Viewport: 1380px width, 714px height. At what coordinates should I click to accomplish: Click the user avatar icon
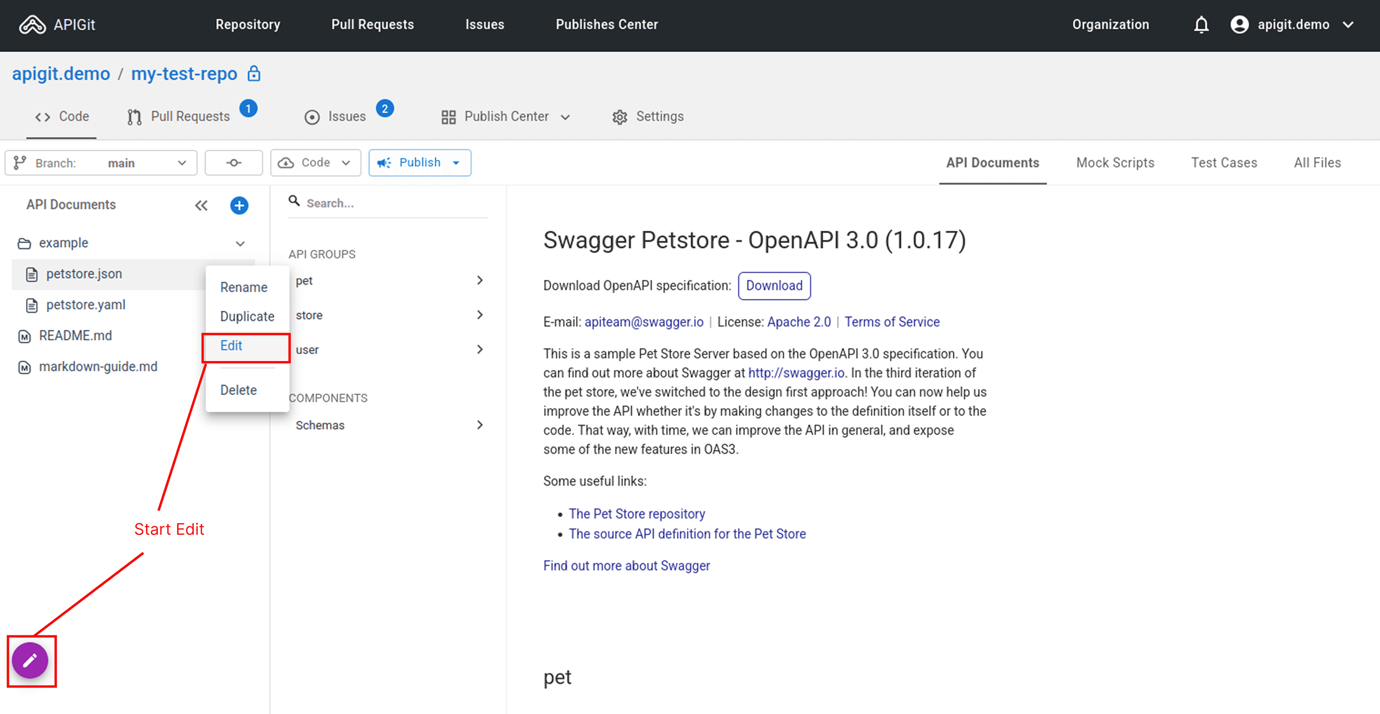coord(1239,25)
